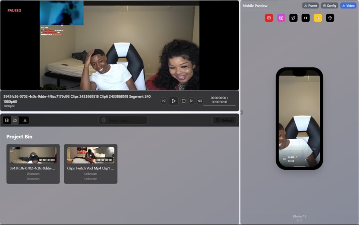Open Config settings

330,5
